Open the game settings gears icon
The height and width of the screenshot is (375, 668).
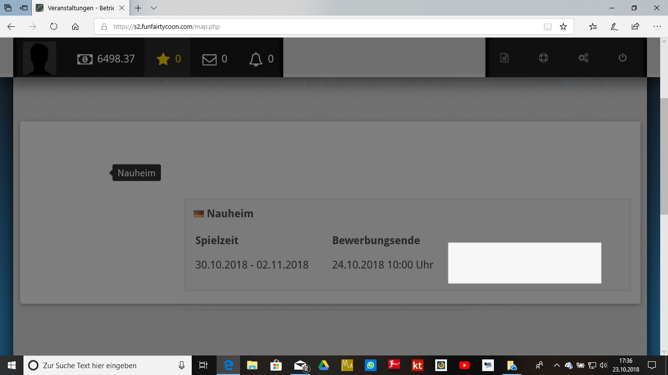pos(583,58)
